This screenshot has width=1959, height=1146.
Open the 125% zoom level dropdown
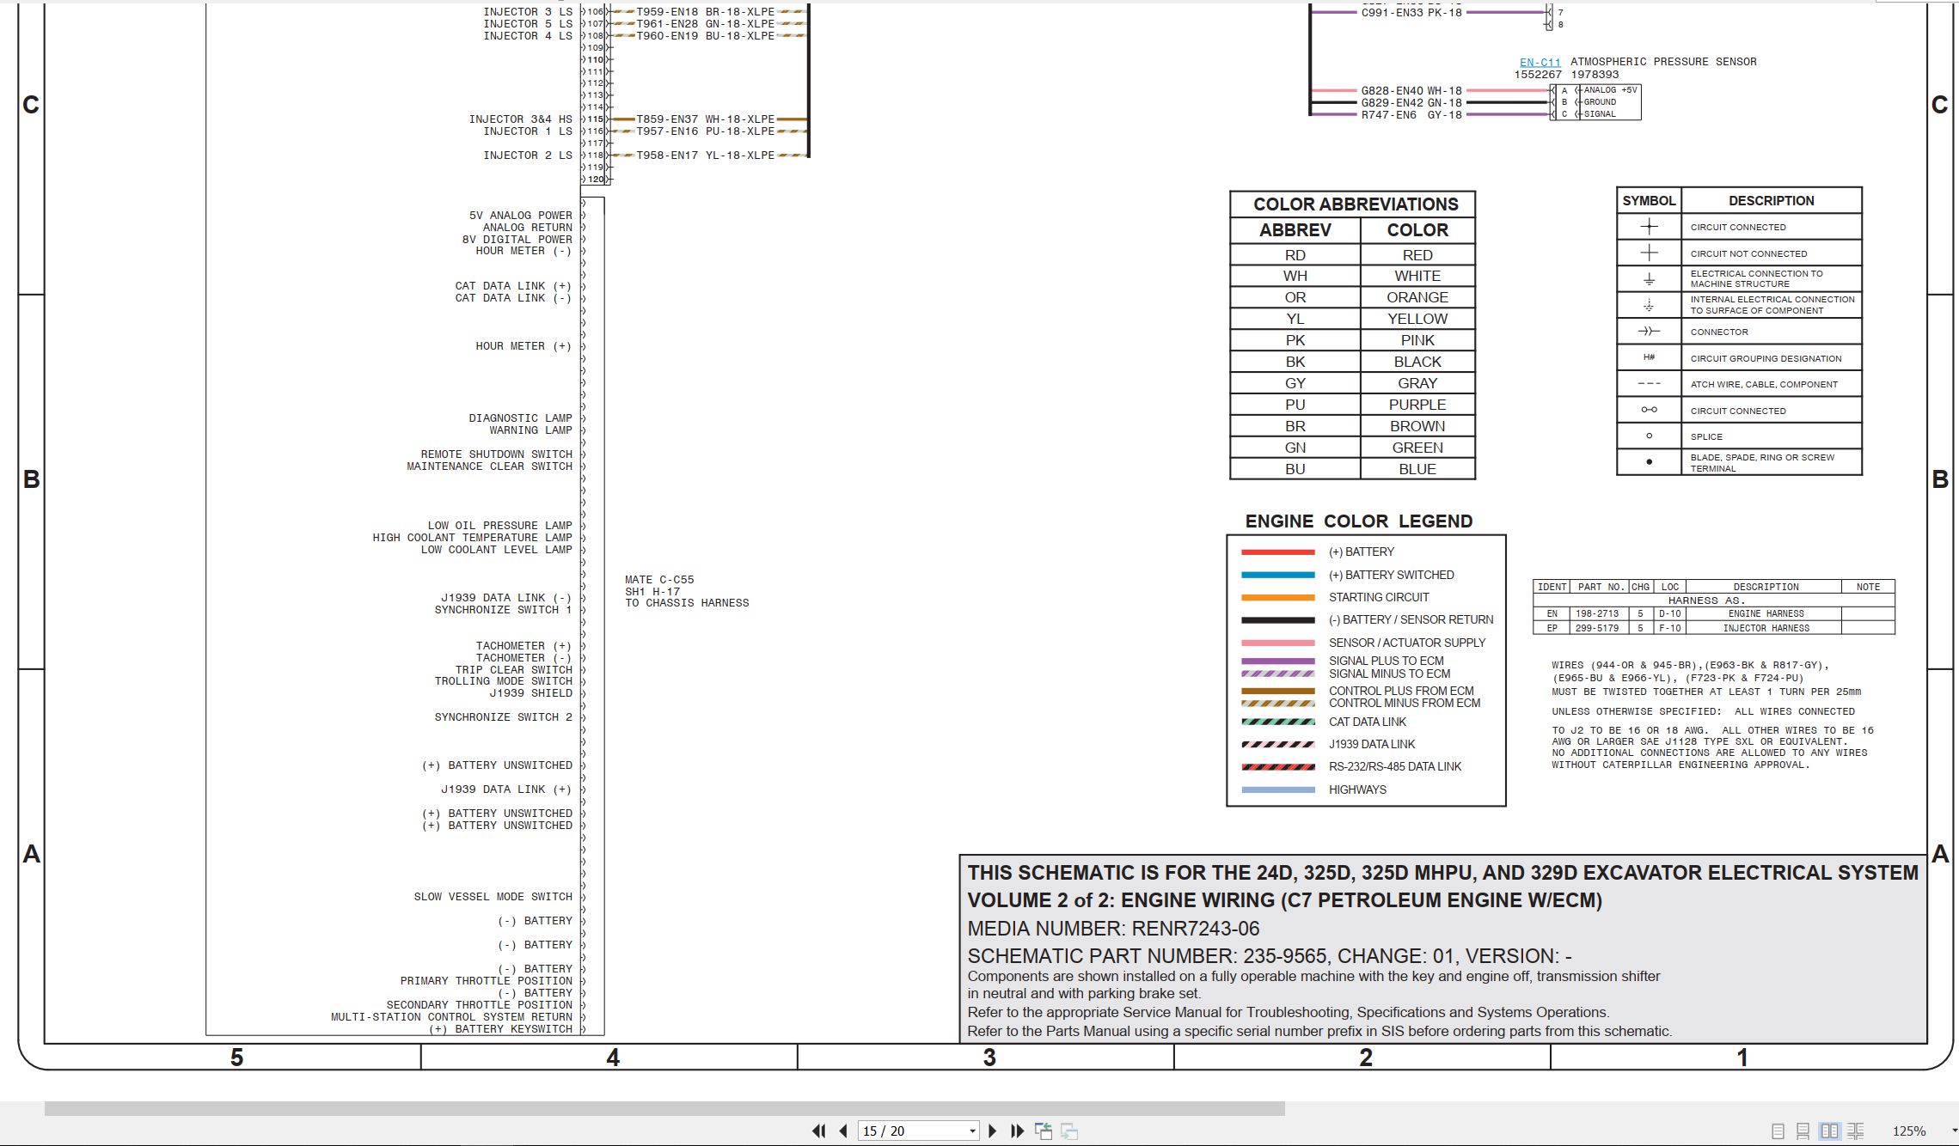[x=1955, y=1131]
